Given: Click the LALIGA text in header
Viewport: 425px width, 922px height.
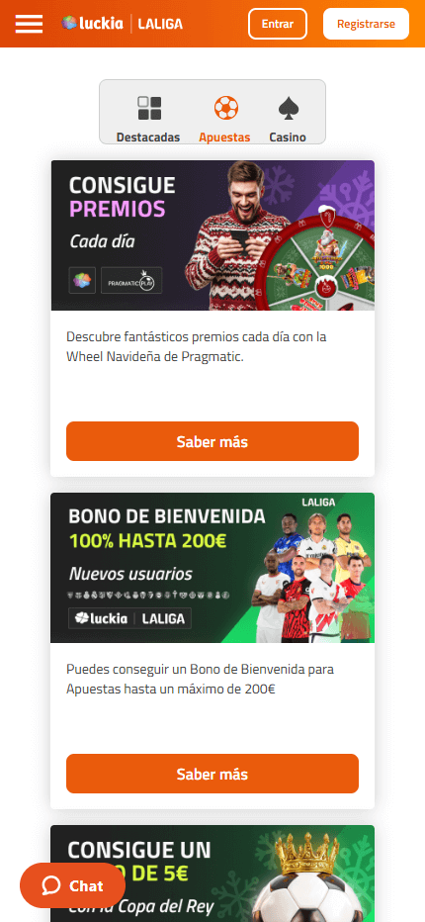Looking at the screenshot, I should [x=160, y=24].
